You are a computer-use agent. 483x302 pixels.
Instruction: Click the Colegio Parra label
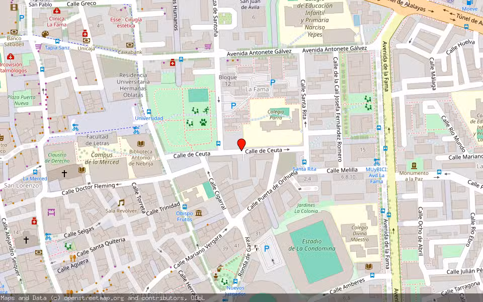tap(276, 115)
